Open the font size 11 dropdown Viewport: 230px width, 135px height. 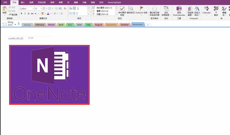[41, 9]
